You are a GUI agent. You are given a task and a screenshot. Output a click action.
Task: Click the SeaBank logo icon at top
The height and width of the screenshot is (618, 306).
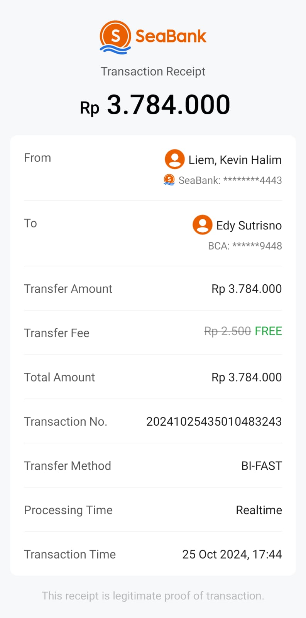tap(115, 37)
